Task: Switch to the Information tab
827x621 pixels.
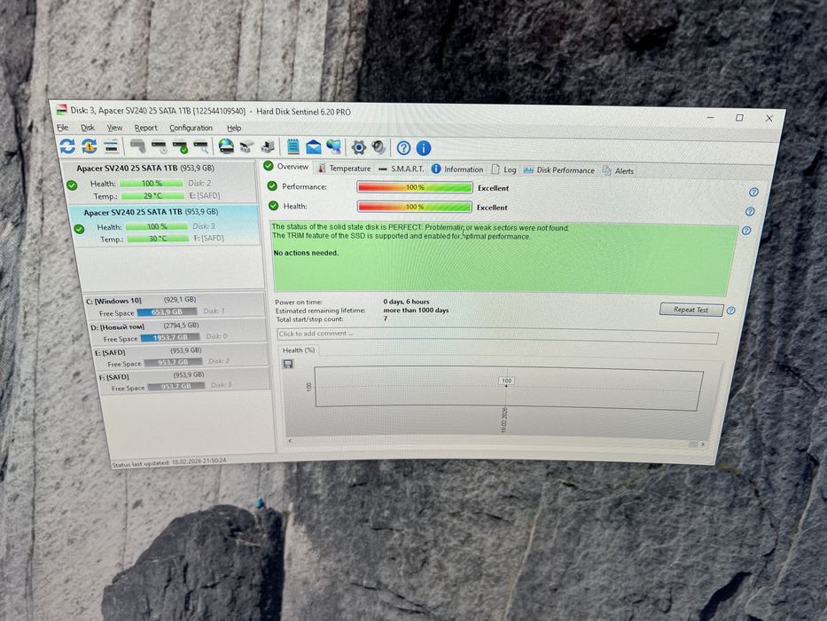Action: pos(457,169)
